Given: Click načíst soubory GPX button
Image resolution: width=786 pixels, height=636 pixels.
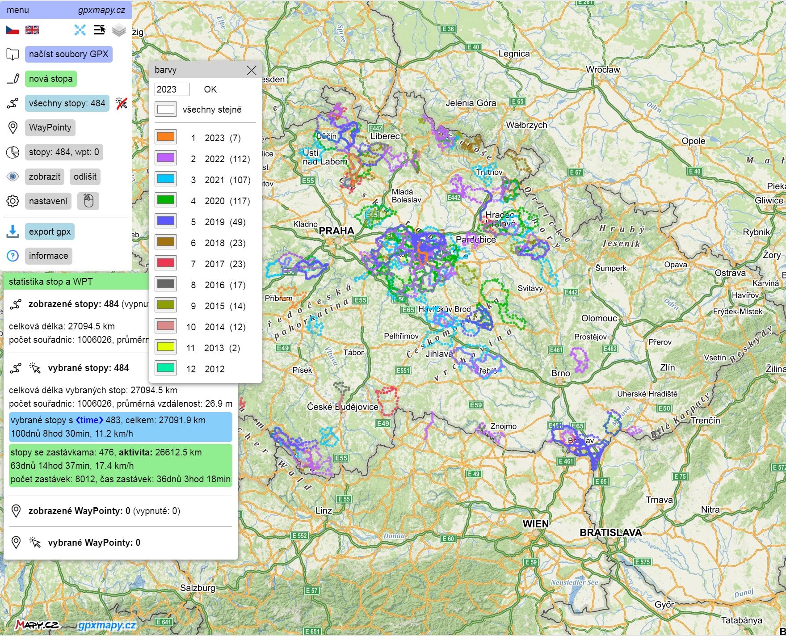Looking at the screenshot, I should click(69, 55).
